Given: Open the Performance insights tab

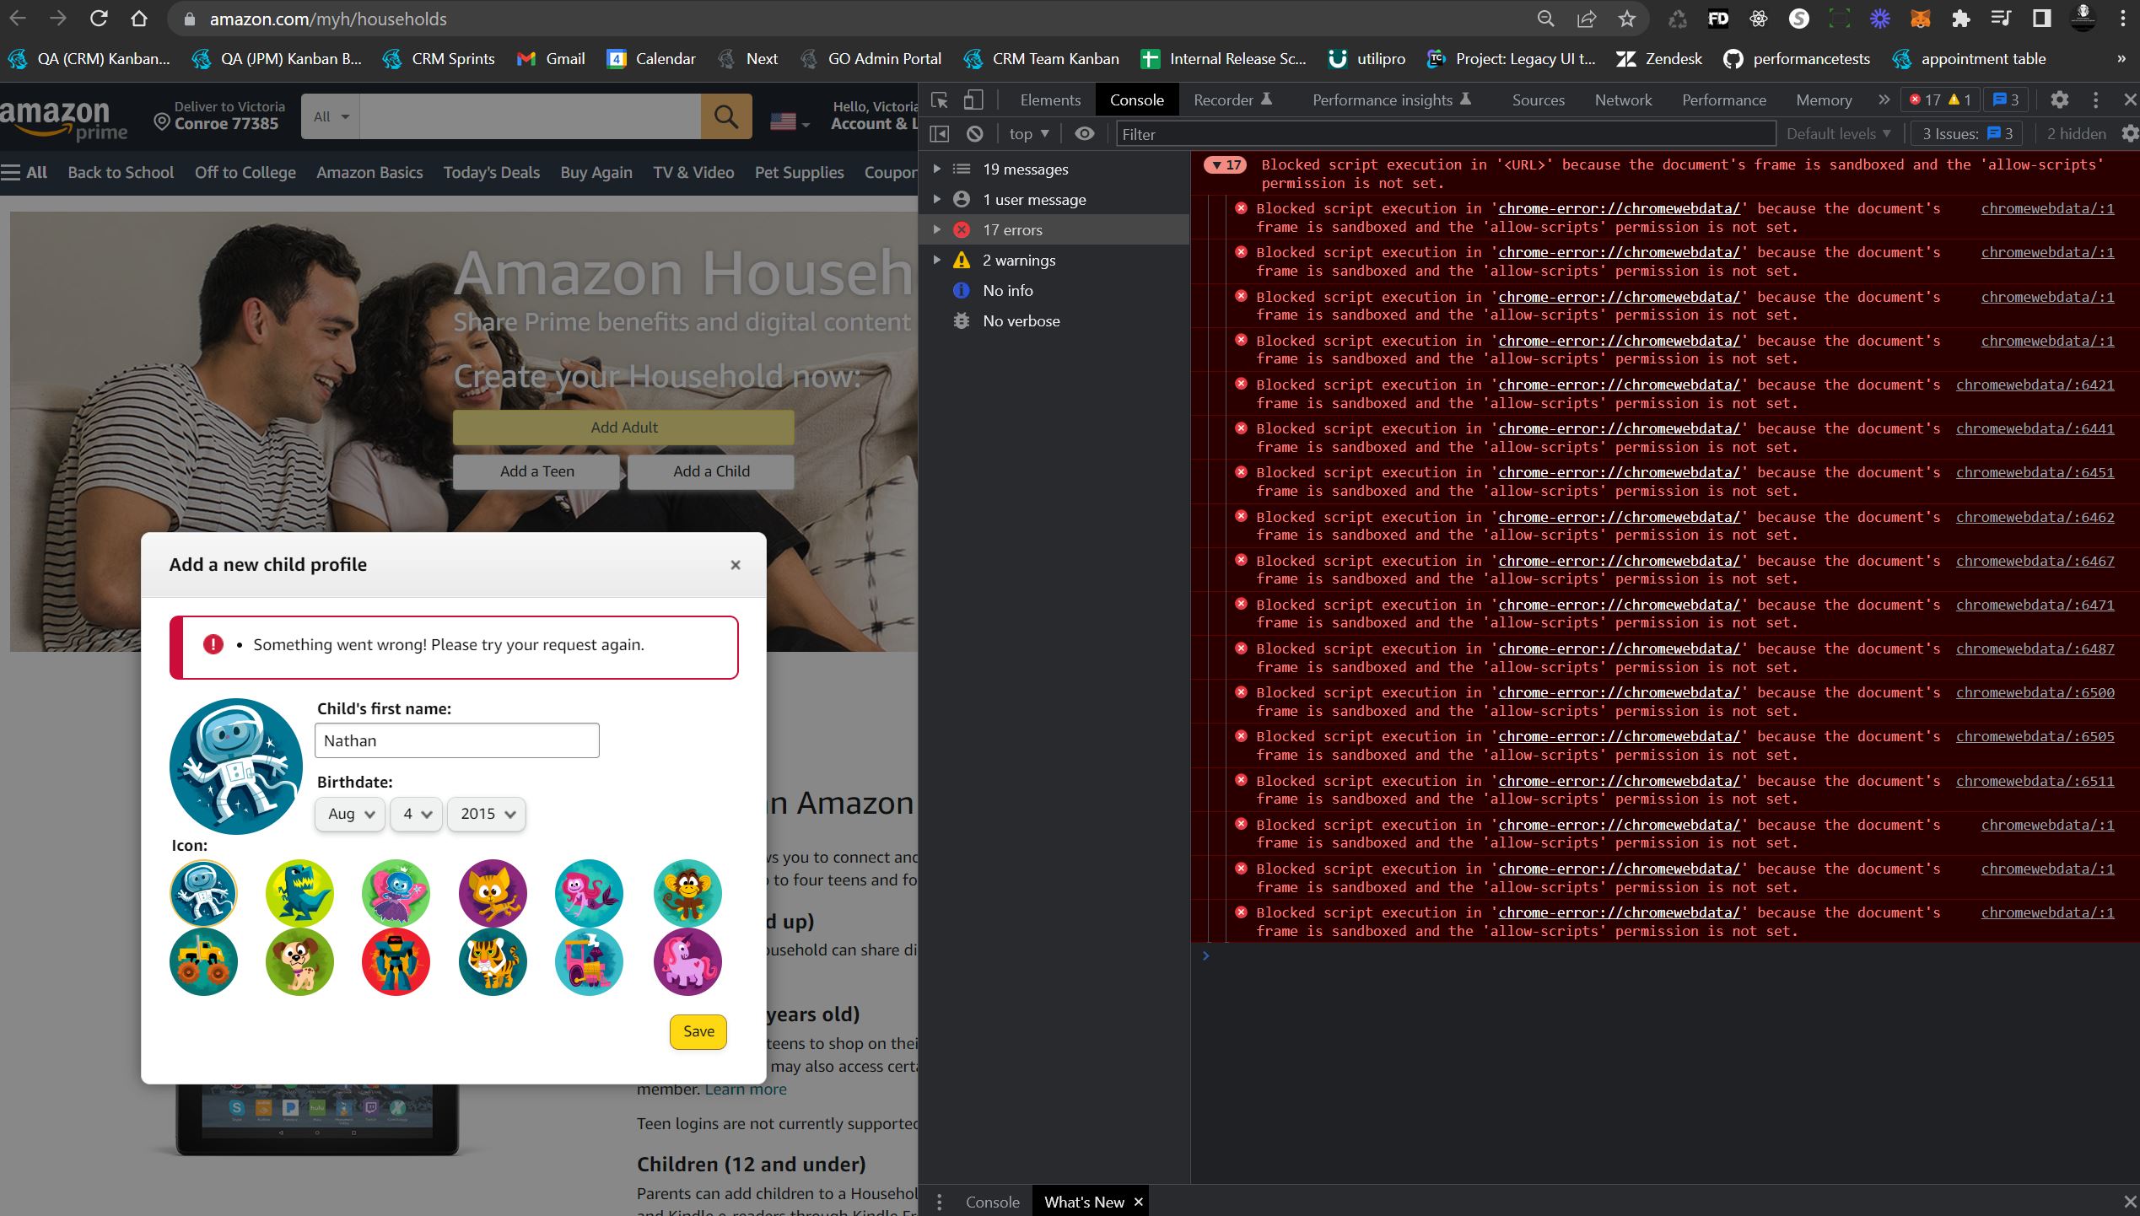Looking at the screenshot, I should (1392, 100).
